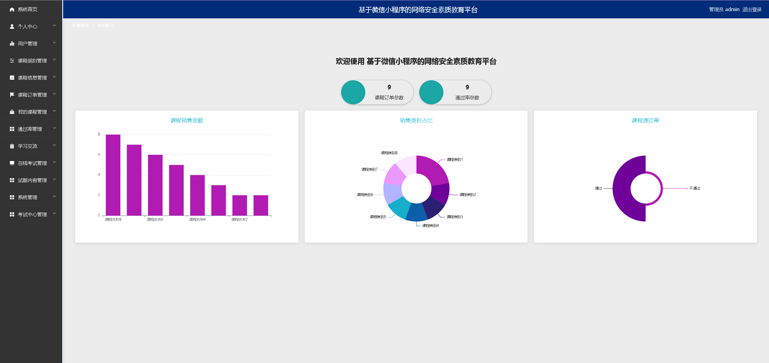
Task: Expand the 试题内容管理 chevron
Action: tap(54, 180)
